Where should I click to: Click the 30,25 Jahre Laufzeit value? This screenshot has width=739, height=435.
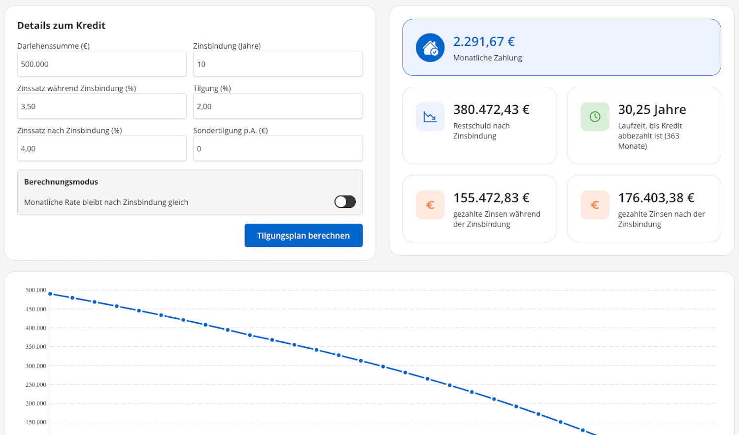tap(652, 109)
